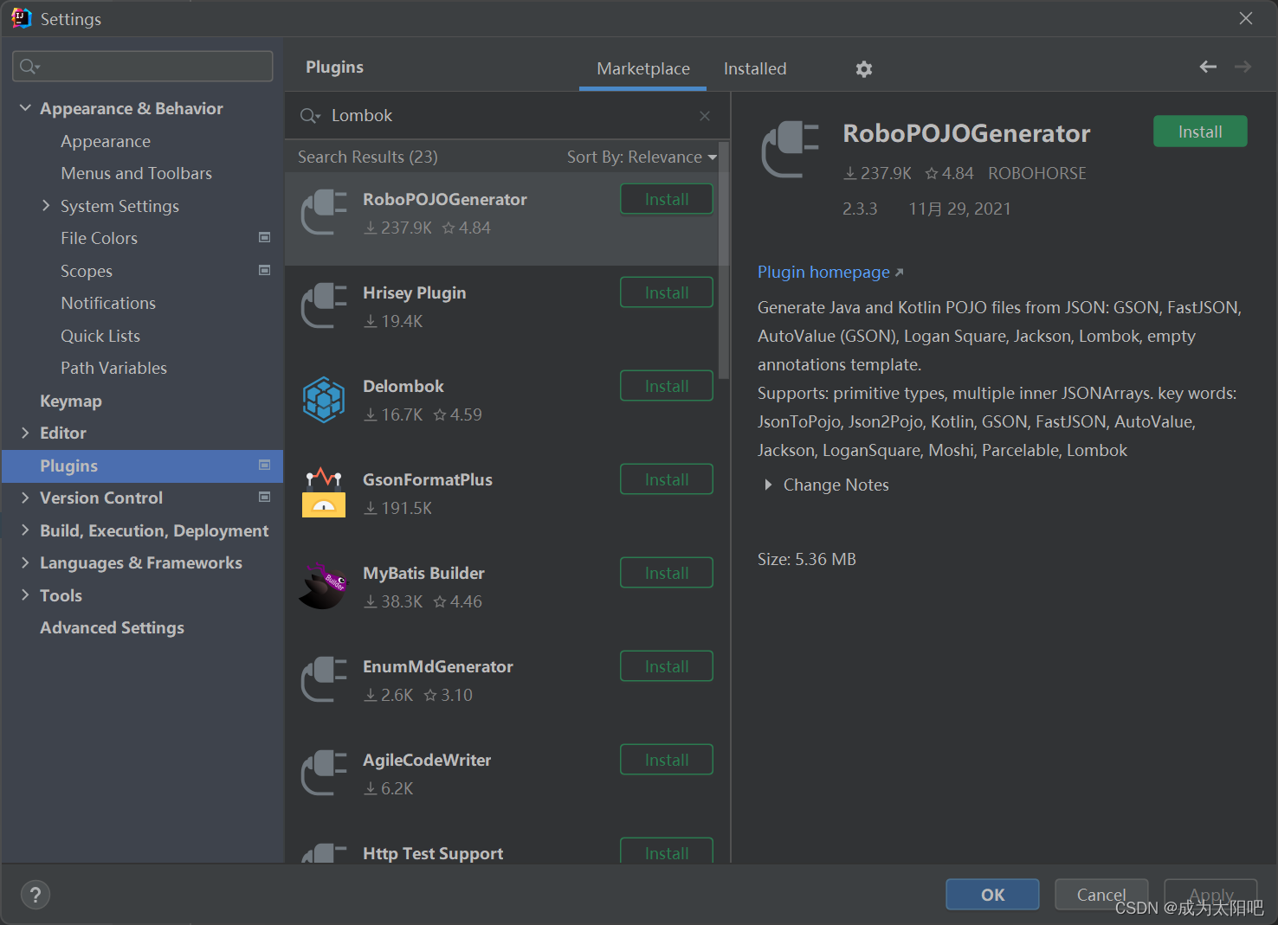Select Quick Lists settings
Viewport: 1278px width, 925px height.
[x=100, y=336]
